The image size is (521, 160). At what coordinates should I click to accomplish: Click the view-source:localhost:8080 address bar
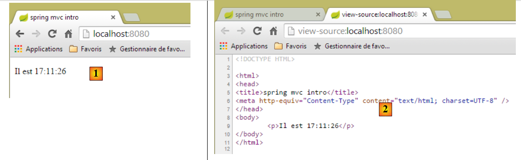(x=397, y=31)
